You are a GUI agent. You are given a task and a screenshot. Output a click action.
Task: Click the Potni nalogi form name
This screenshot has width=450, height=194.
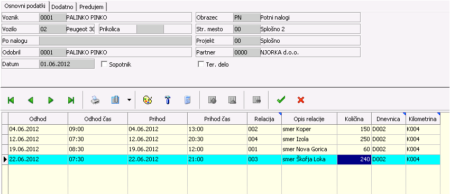coord(275,17)
